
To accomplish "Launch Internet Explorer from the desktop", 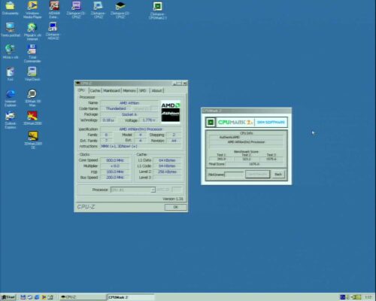I will click(11, 99).
